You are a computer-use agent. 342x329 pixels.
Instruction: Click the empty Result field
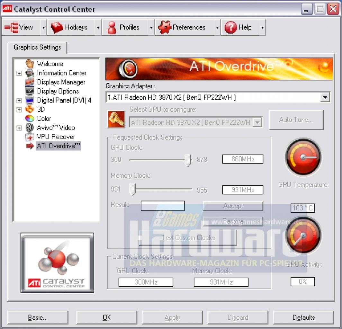pyautogui.click(x=163, y=206)
